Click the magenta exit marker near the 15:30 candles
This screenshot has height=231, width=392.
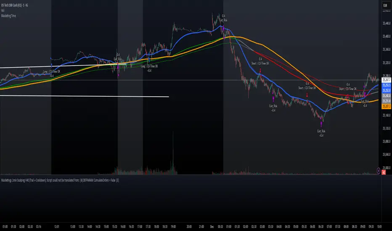click(x=118, y=66)
